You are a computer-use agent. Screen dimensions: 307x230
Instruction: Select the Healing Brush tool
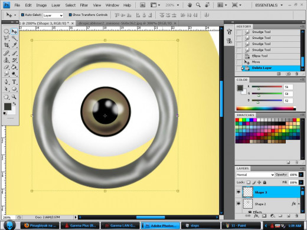click(x=6, y=53)
